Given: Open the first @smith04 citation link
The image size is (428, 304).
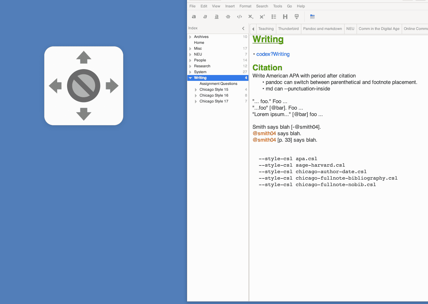Looking at the screenshot, I should pyautogui.click(x=264, y=134).
